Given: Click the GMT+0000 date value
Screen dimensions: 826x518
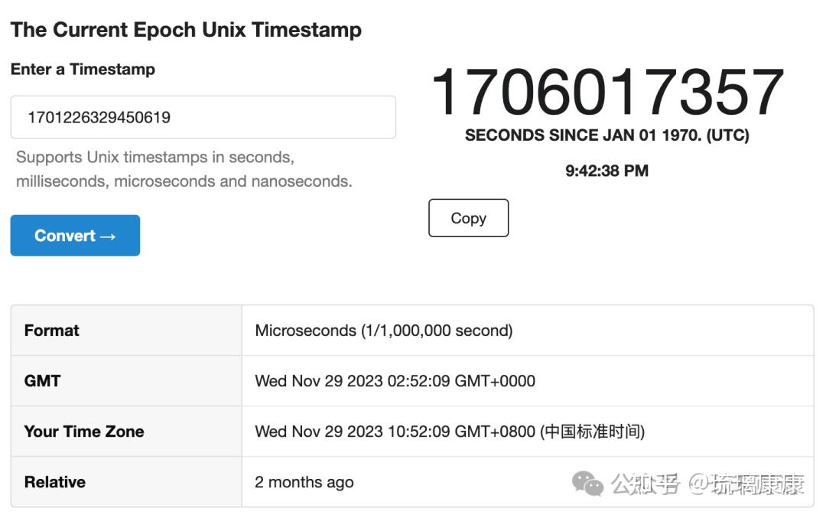Looking at the screenshot, I should tap(395, 381).
